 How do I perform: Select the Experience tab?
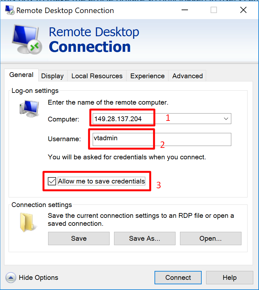147,76
